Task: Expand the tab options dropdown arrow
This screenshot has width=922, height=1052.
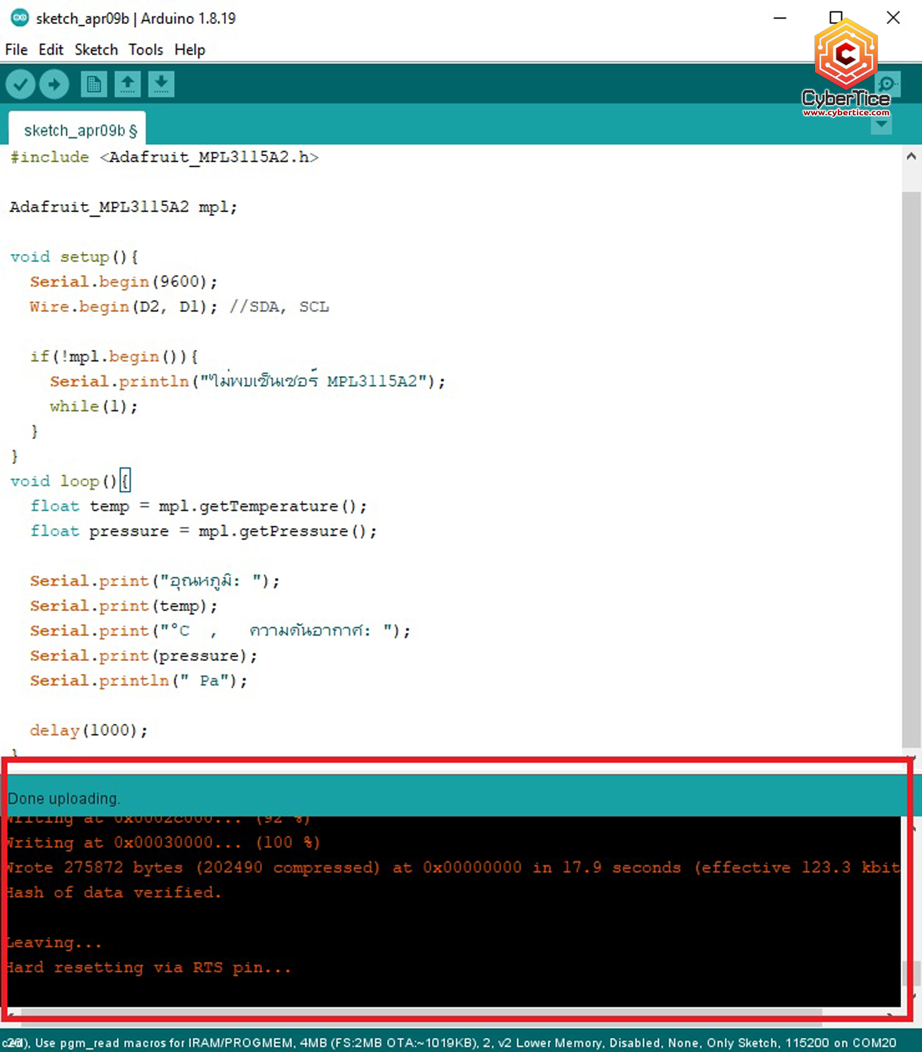Action: [x=881, y=125]
